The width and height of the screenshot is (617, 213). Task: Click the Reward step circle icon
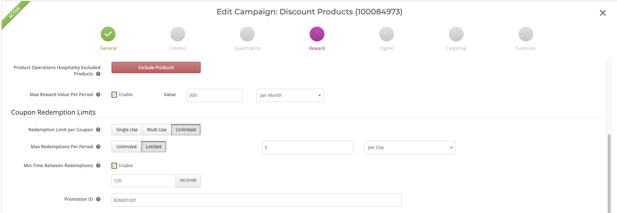pos(317,34)
